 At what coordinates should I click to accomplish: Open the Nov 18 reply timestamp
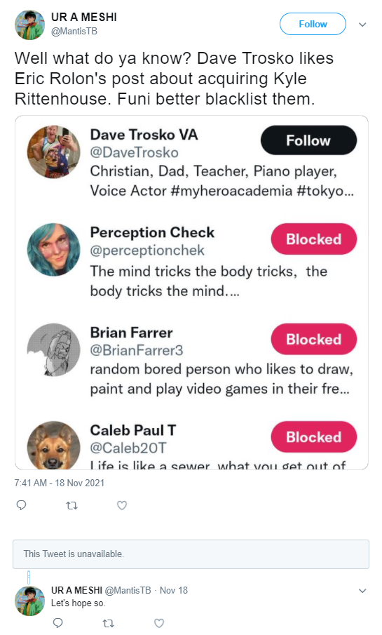point(174,590)
